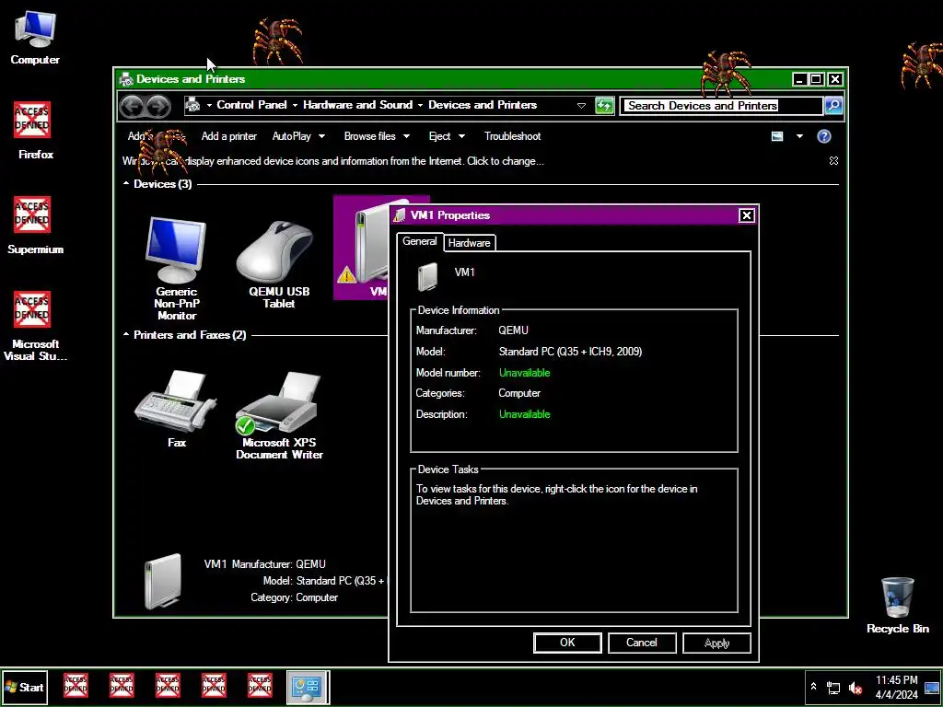This screenshot has width=943, height=707.
Task: Click the search magnifier button
Action: click(x=832, y=105)
